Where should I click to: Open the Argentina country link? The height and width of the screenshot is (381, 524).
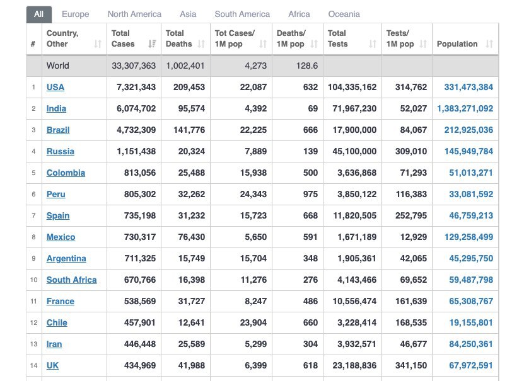point(66,259)
